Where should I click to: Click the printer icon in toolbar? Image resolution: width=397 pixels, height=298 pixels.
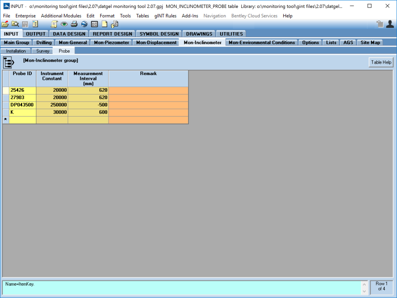coord(74,24)
